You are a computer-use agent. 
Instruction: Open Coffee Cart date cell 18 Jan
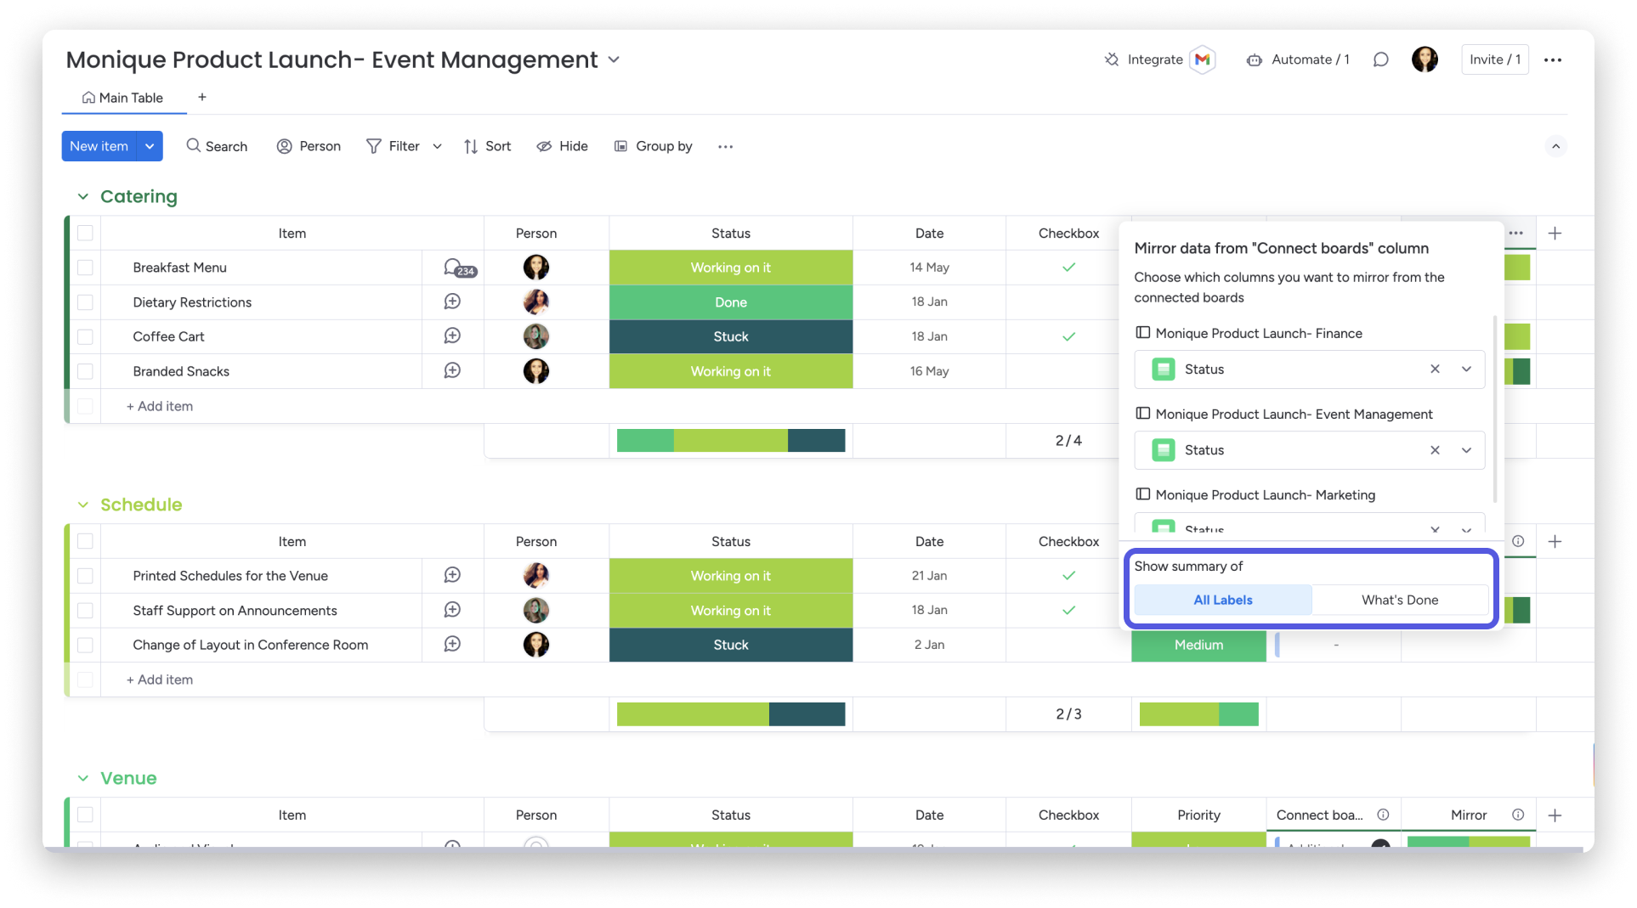[x=929, y=336]
